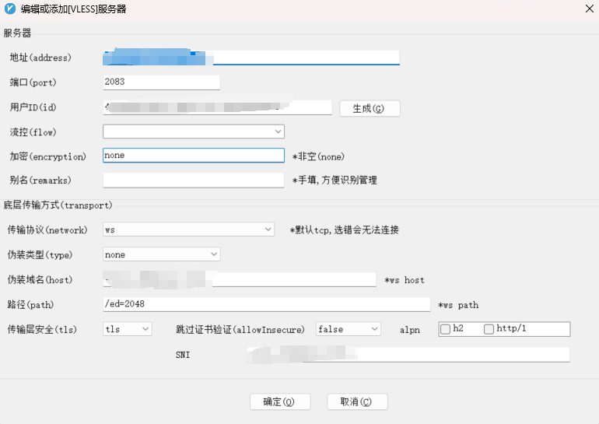Image resolution: width=599 pixels, height=424 pixels.
Task: Click the 流控(flow) label
Action: [x=33, y=132]
